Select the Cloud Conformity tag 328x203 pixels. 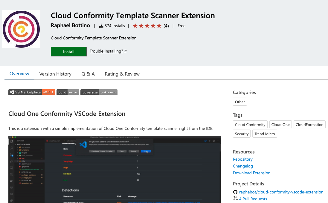250,124
